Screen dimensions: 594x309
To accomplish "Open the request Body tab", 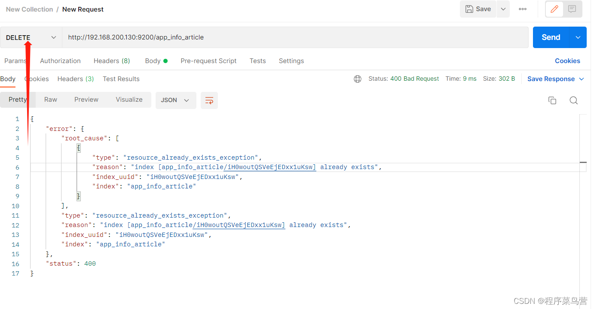I will click(156, 61).
